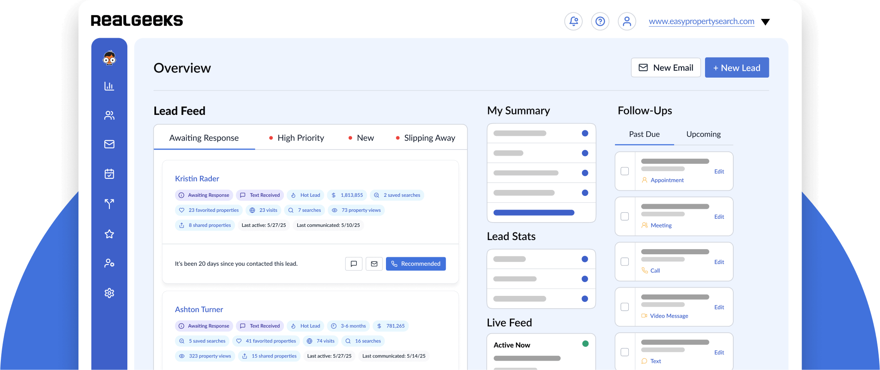The width and height of the screenshot is (880, 370).
Task: Open Kristin Rader's lead profile
Action: click(x=197, y=178)
